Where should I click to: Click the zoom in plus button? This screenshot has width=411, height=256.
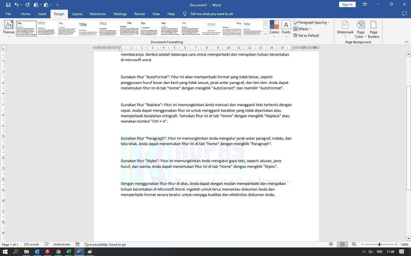tap(396, 244)
